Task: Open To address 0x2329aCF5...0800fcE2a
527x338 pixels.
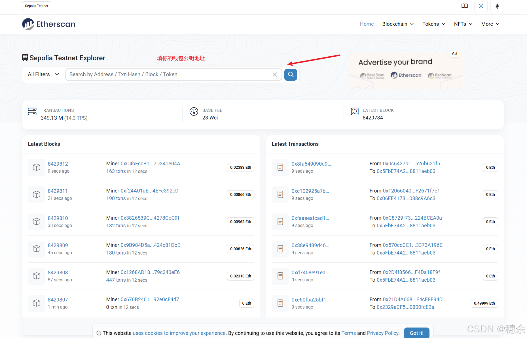Action: tap(405, 307)
